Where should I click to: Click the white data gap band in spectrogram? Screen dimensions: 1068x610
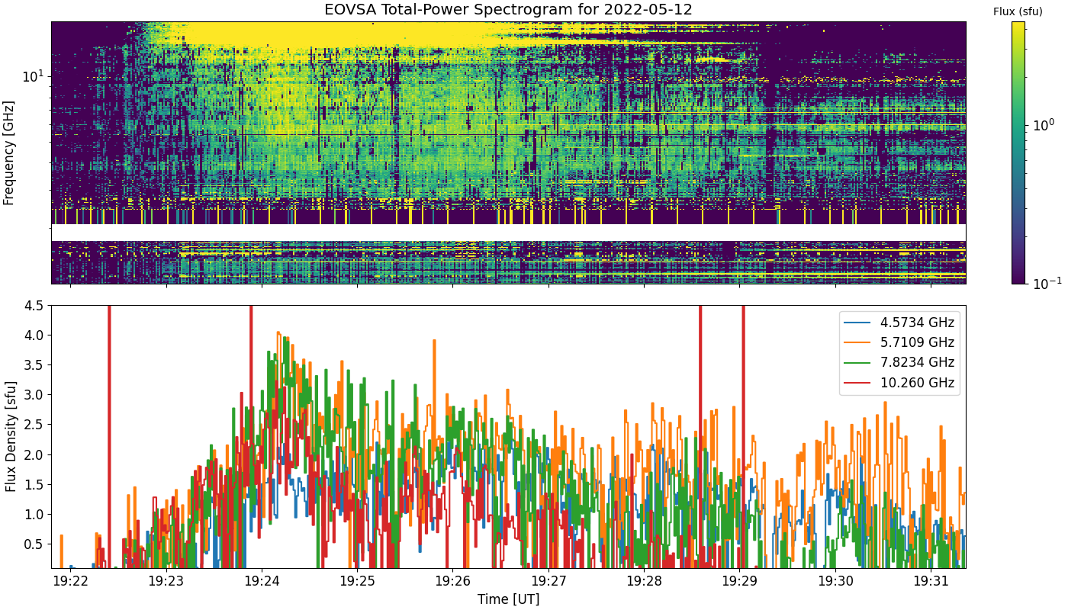tap(508, 232)
